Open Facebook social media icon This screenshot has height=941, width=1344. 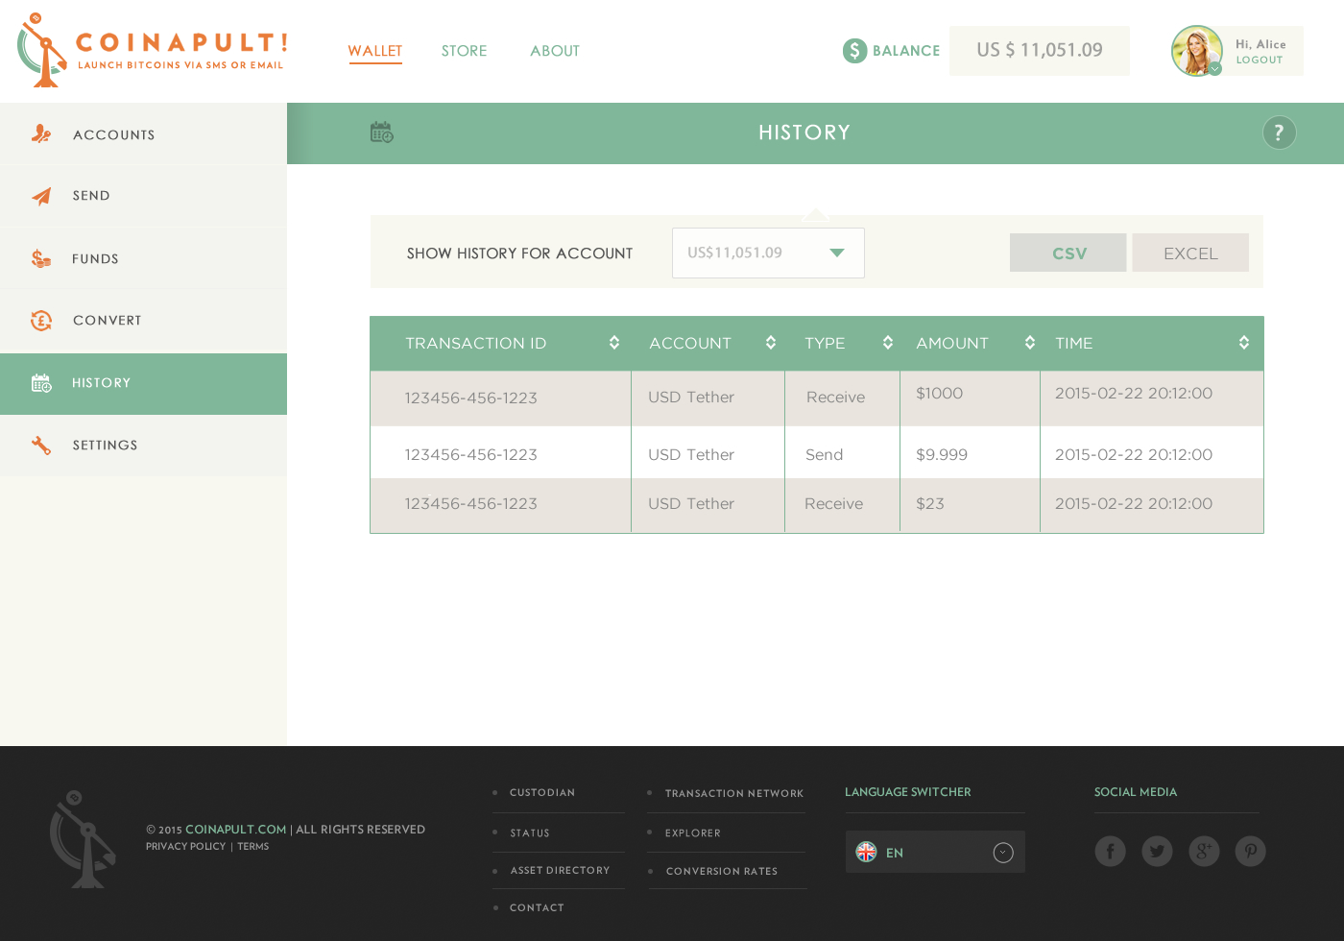tap(1110, 851)
